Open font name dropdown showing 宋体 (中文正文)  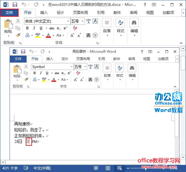(x=68, y=21)
